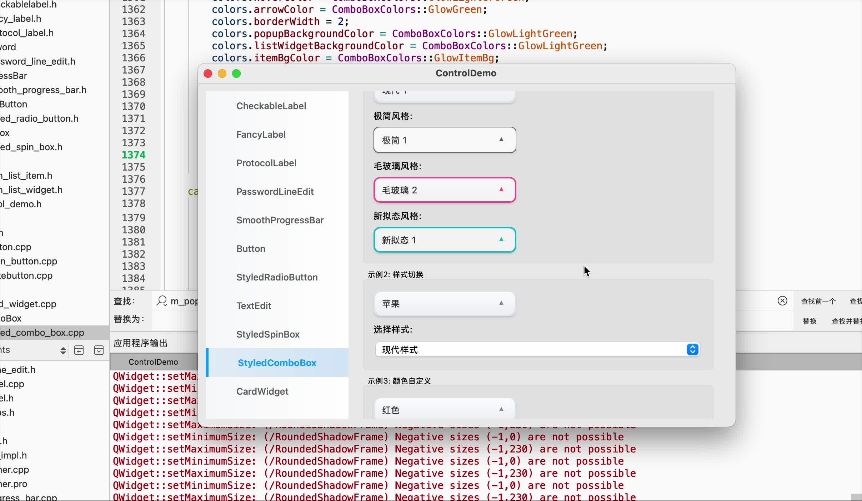862x501 pixels.
Task: Click the clear search circle-x icon
Action: (782, 301)
